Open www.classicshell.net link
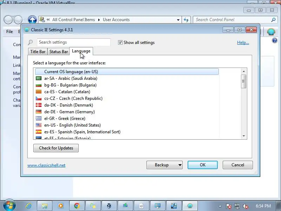 [46, 165]
